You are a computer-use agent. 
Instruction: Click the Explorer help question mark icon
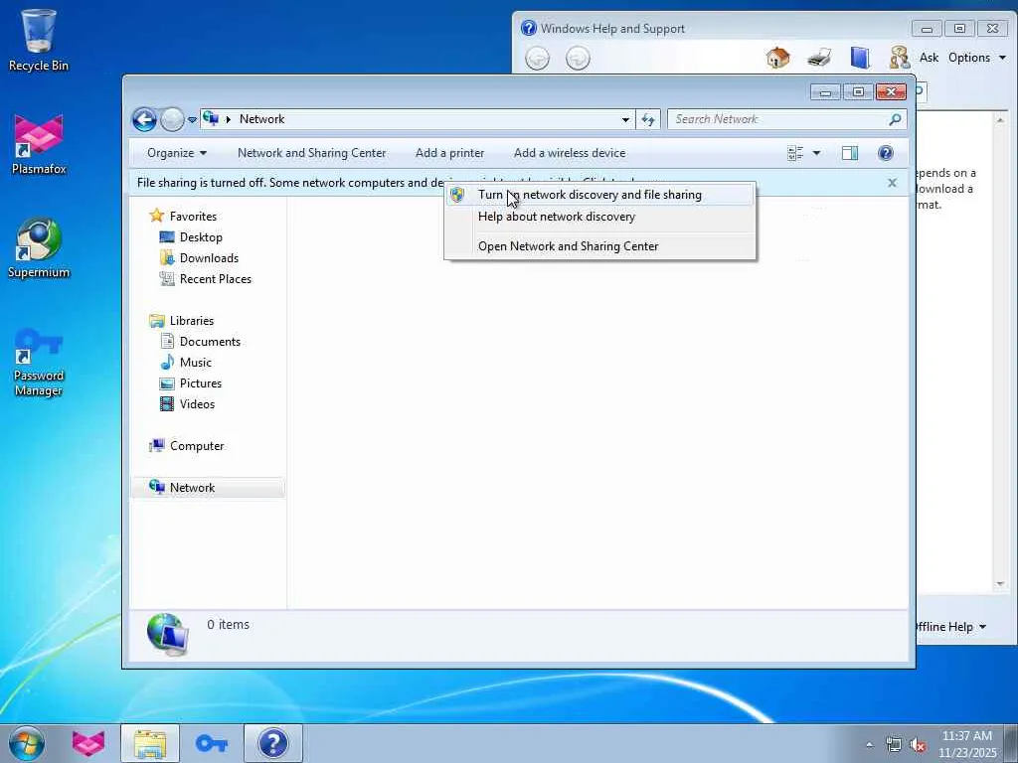point(886,153)
